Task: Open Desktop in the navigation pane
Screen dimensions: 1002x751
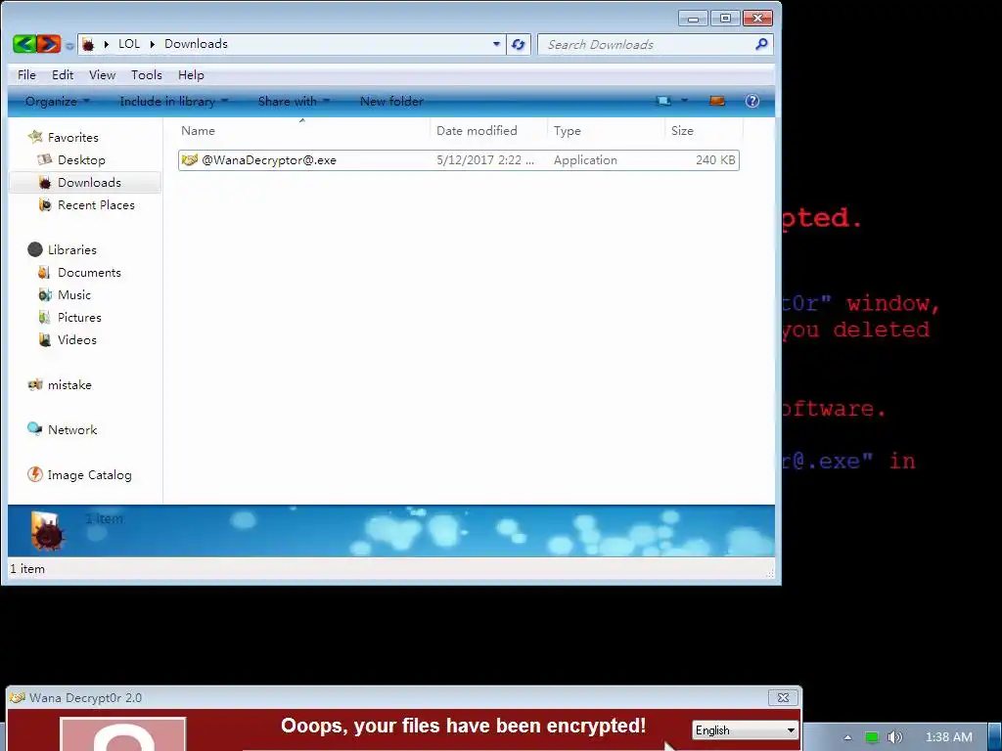Action: point(81,159)
